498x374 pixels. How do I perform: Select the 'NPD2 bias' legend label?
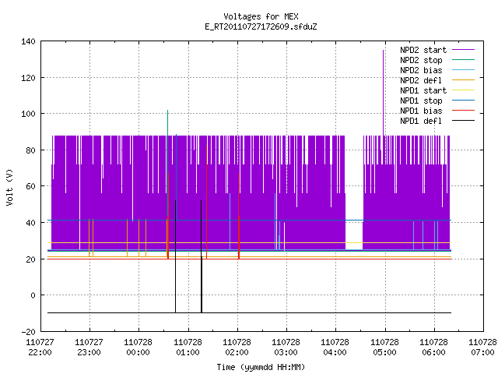click(x=421, y=70)
